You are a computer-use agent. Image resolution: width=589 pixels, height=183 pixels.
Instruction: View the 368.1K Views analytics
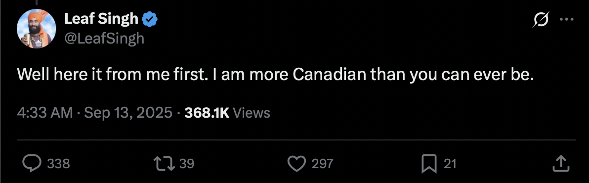[227, 113]
